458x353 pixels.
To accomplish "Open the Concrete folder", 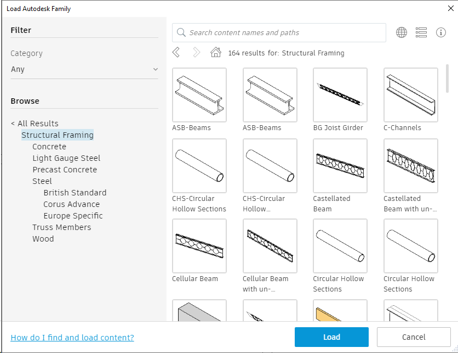I will click(49, 147).
